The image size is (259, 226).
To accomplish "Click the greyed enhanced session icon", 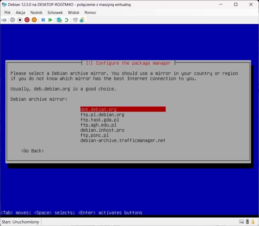I will [x=75, y=20].
